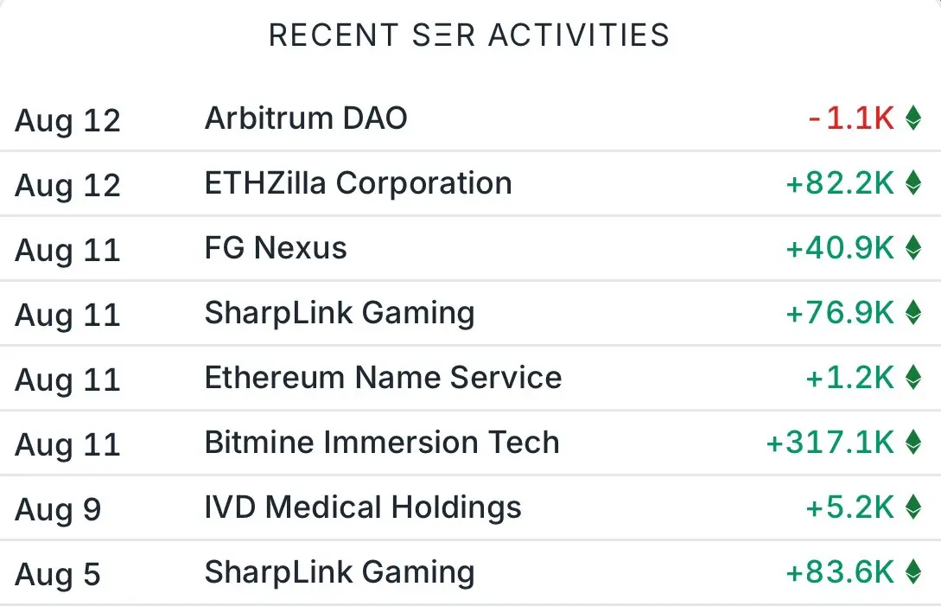Click the Ethereum icon beside +76.9K

912,312
